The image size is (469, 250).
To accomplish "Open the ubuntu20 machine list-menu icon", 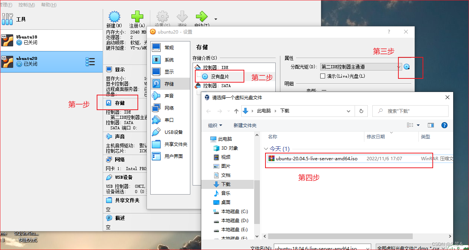I will coord(90,61).
